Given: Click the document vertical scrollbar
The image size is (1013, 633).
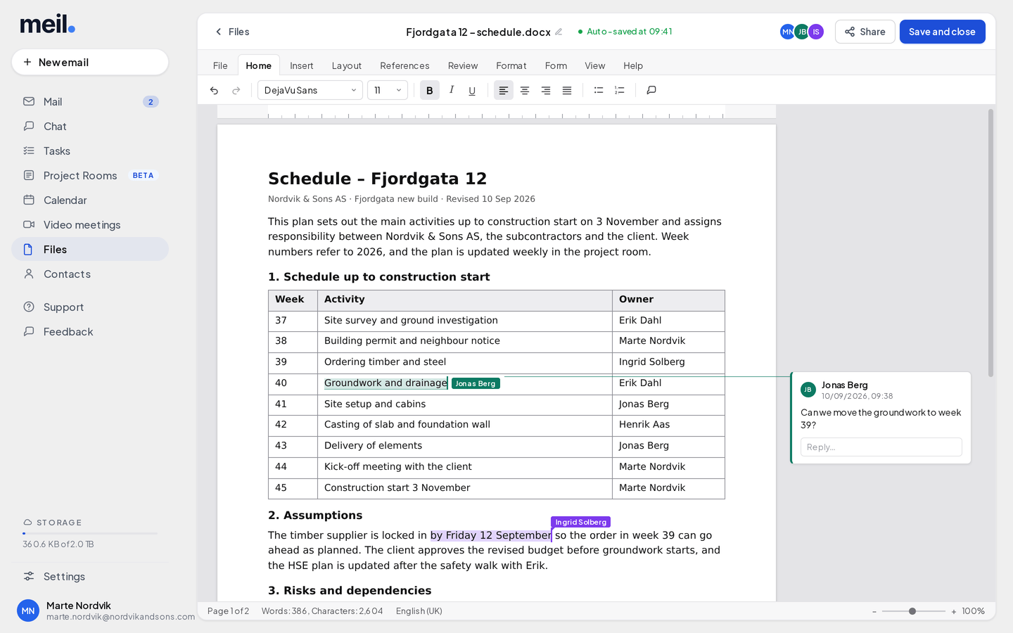Looking at the screenshot, I should [991, 243].
